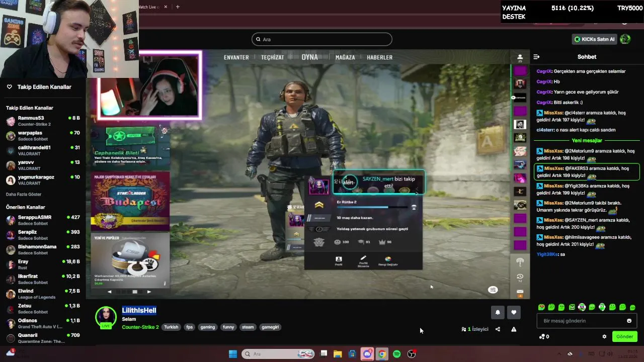Switch to the Watch Live browser tab

click(x=153, y=7)
